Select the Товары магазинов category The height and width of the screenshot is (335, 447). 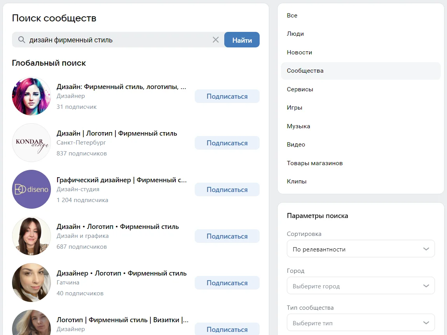pos(314,163)
